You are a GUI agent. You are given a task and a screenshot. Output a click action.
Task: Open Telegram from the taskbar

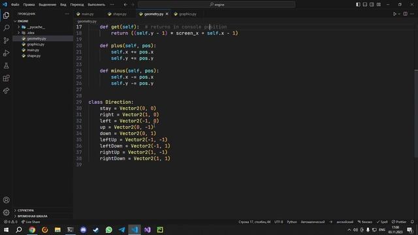tap(121, 230)
